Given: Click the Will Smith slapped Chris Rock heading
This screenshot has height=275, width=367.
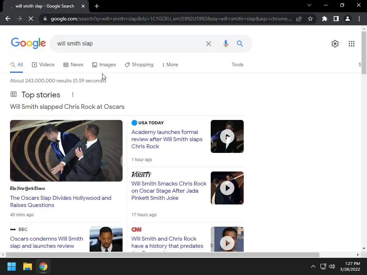Looking at the screenshot, I should tap(67, 107).
